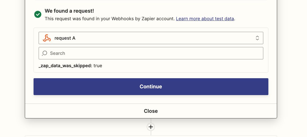
Task: Add a step with the plus icon
Action: tap(151, 127)
